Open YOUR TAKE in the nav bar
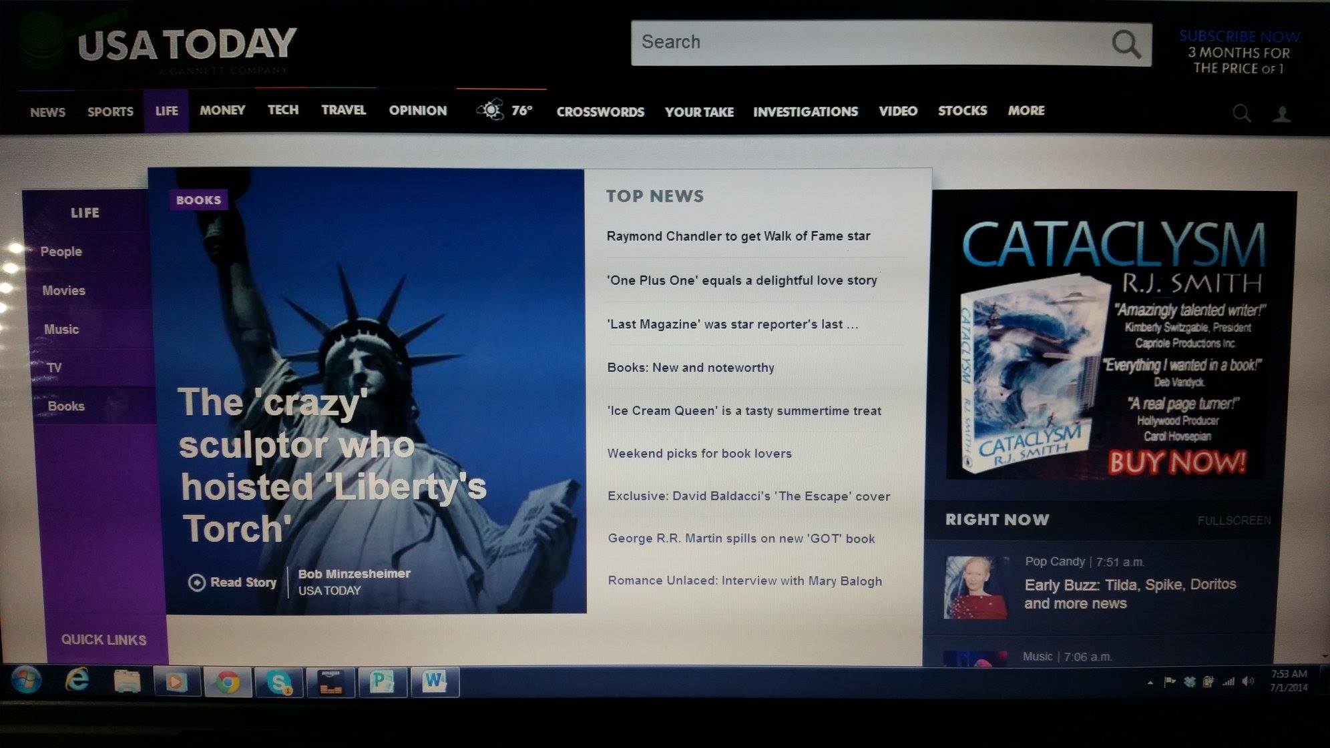 699,111
